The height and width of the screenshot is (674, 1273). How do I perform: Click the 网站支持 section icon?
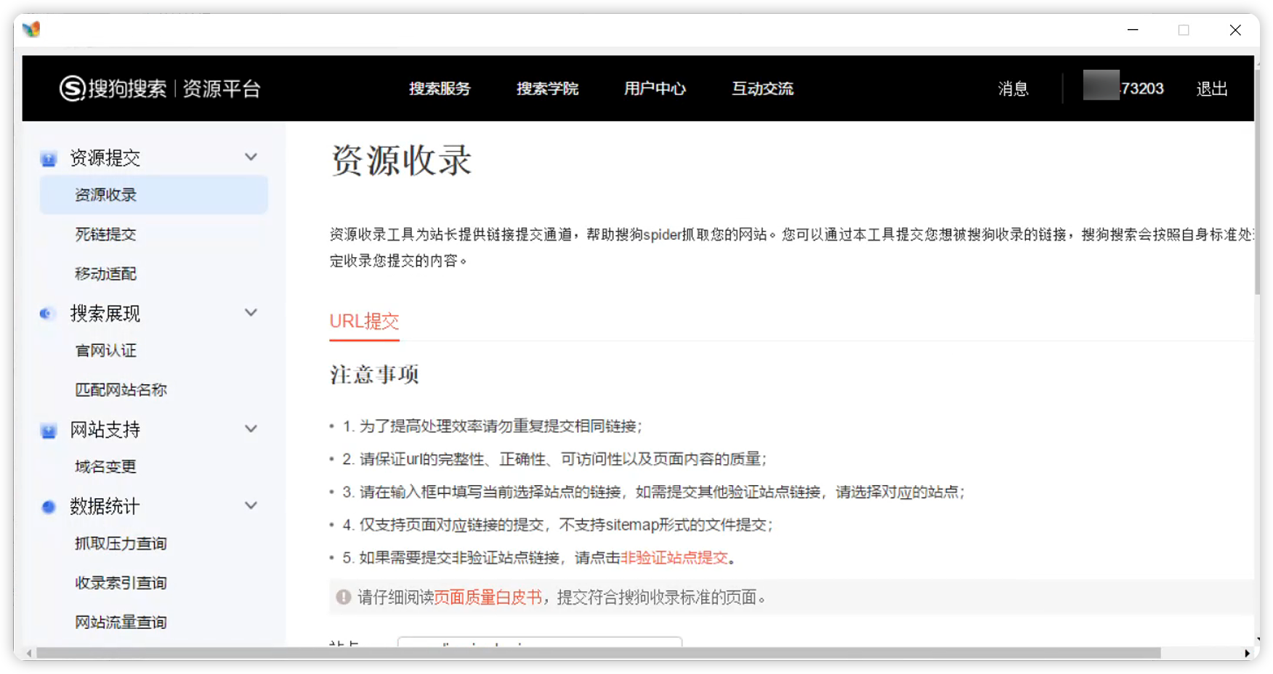49,430
